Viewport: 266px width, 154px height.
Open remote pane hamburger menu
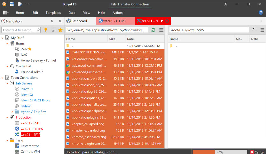click(x=262, y=30)
